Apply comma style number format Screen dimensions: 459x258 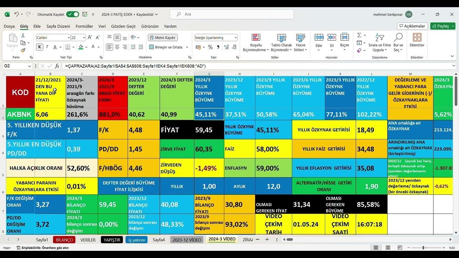coord(218,47)
